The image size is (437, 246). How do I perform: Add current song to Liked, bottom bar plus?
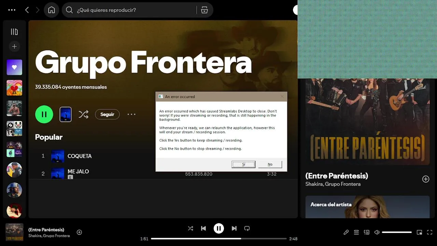click(x=79, y=232)
